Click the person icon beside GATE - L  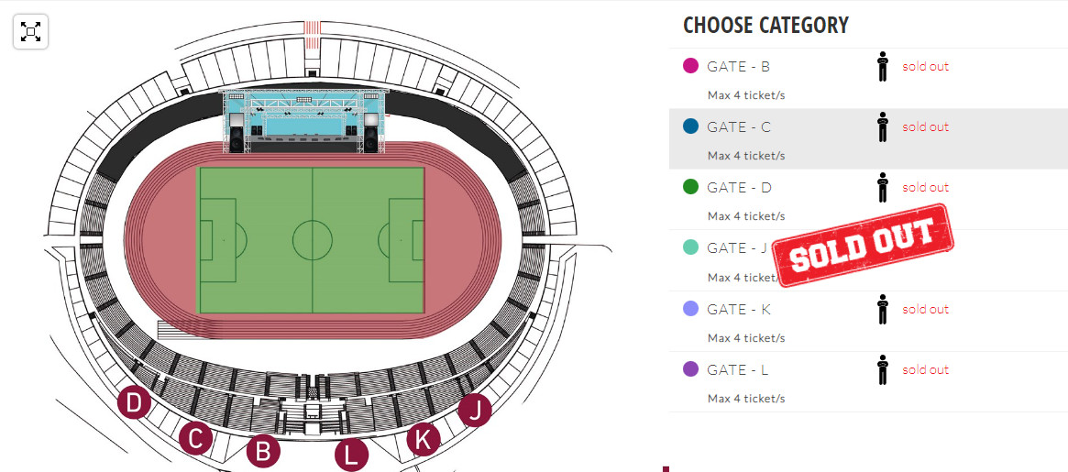[x=883, y=370]
